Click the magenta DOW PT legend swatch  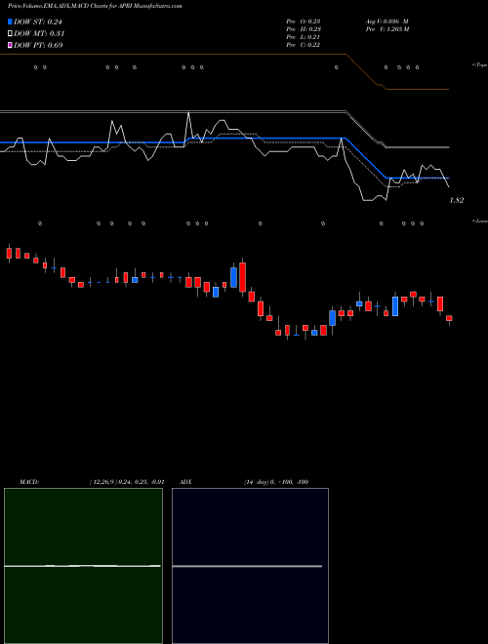coord(10,45)
